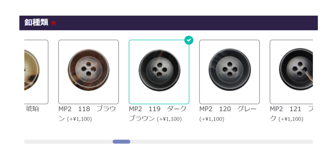The width and height of the screenshot is (333, 161).
Task: Click the (+¥1,100) price under MP2 120
Action: point(212,119)
